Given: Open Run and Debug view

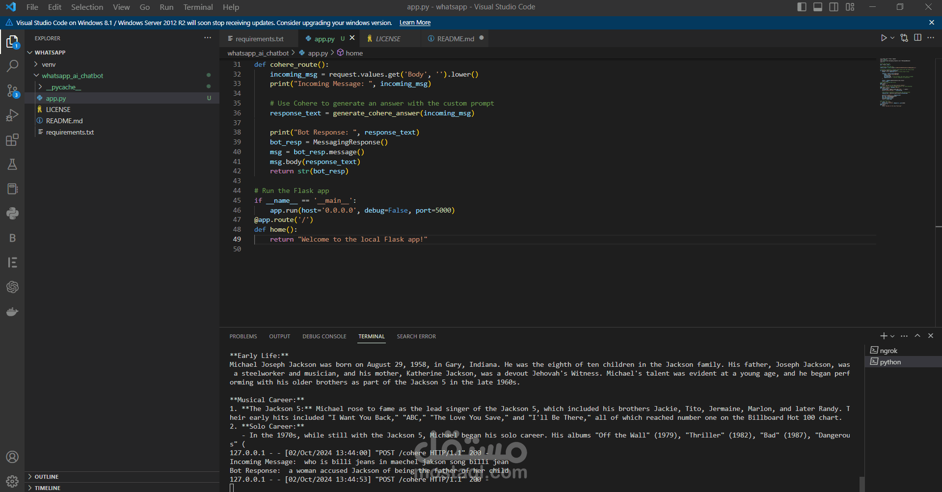Looking at the screenshot, I should [12, 115].
